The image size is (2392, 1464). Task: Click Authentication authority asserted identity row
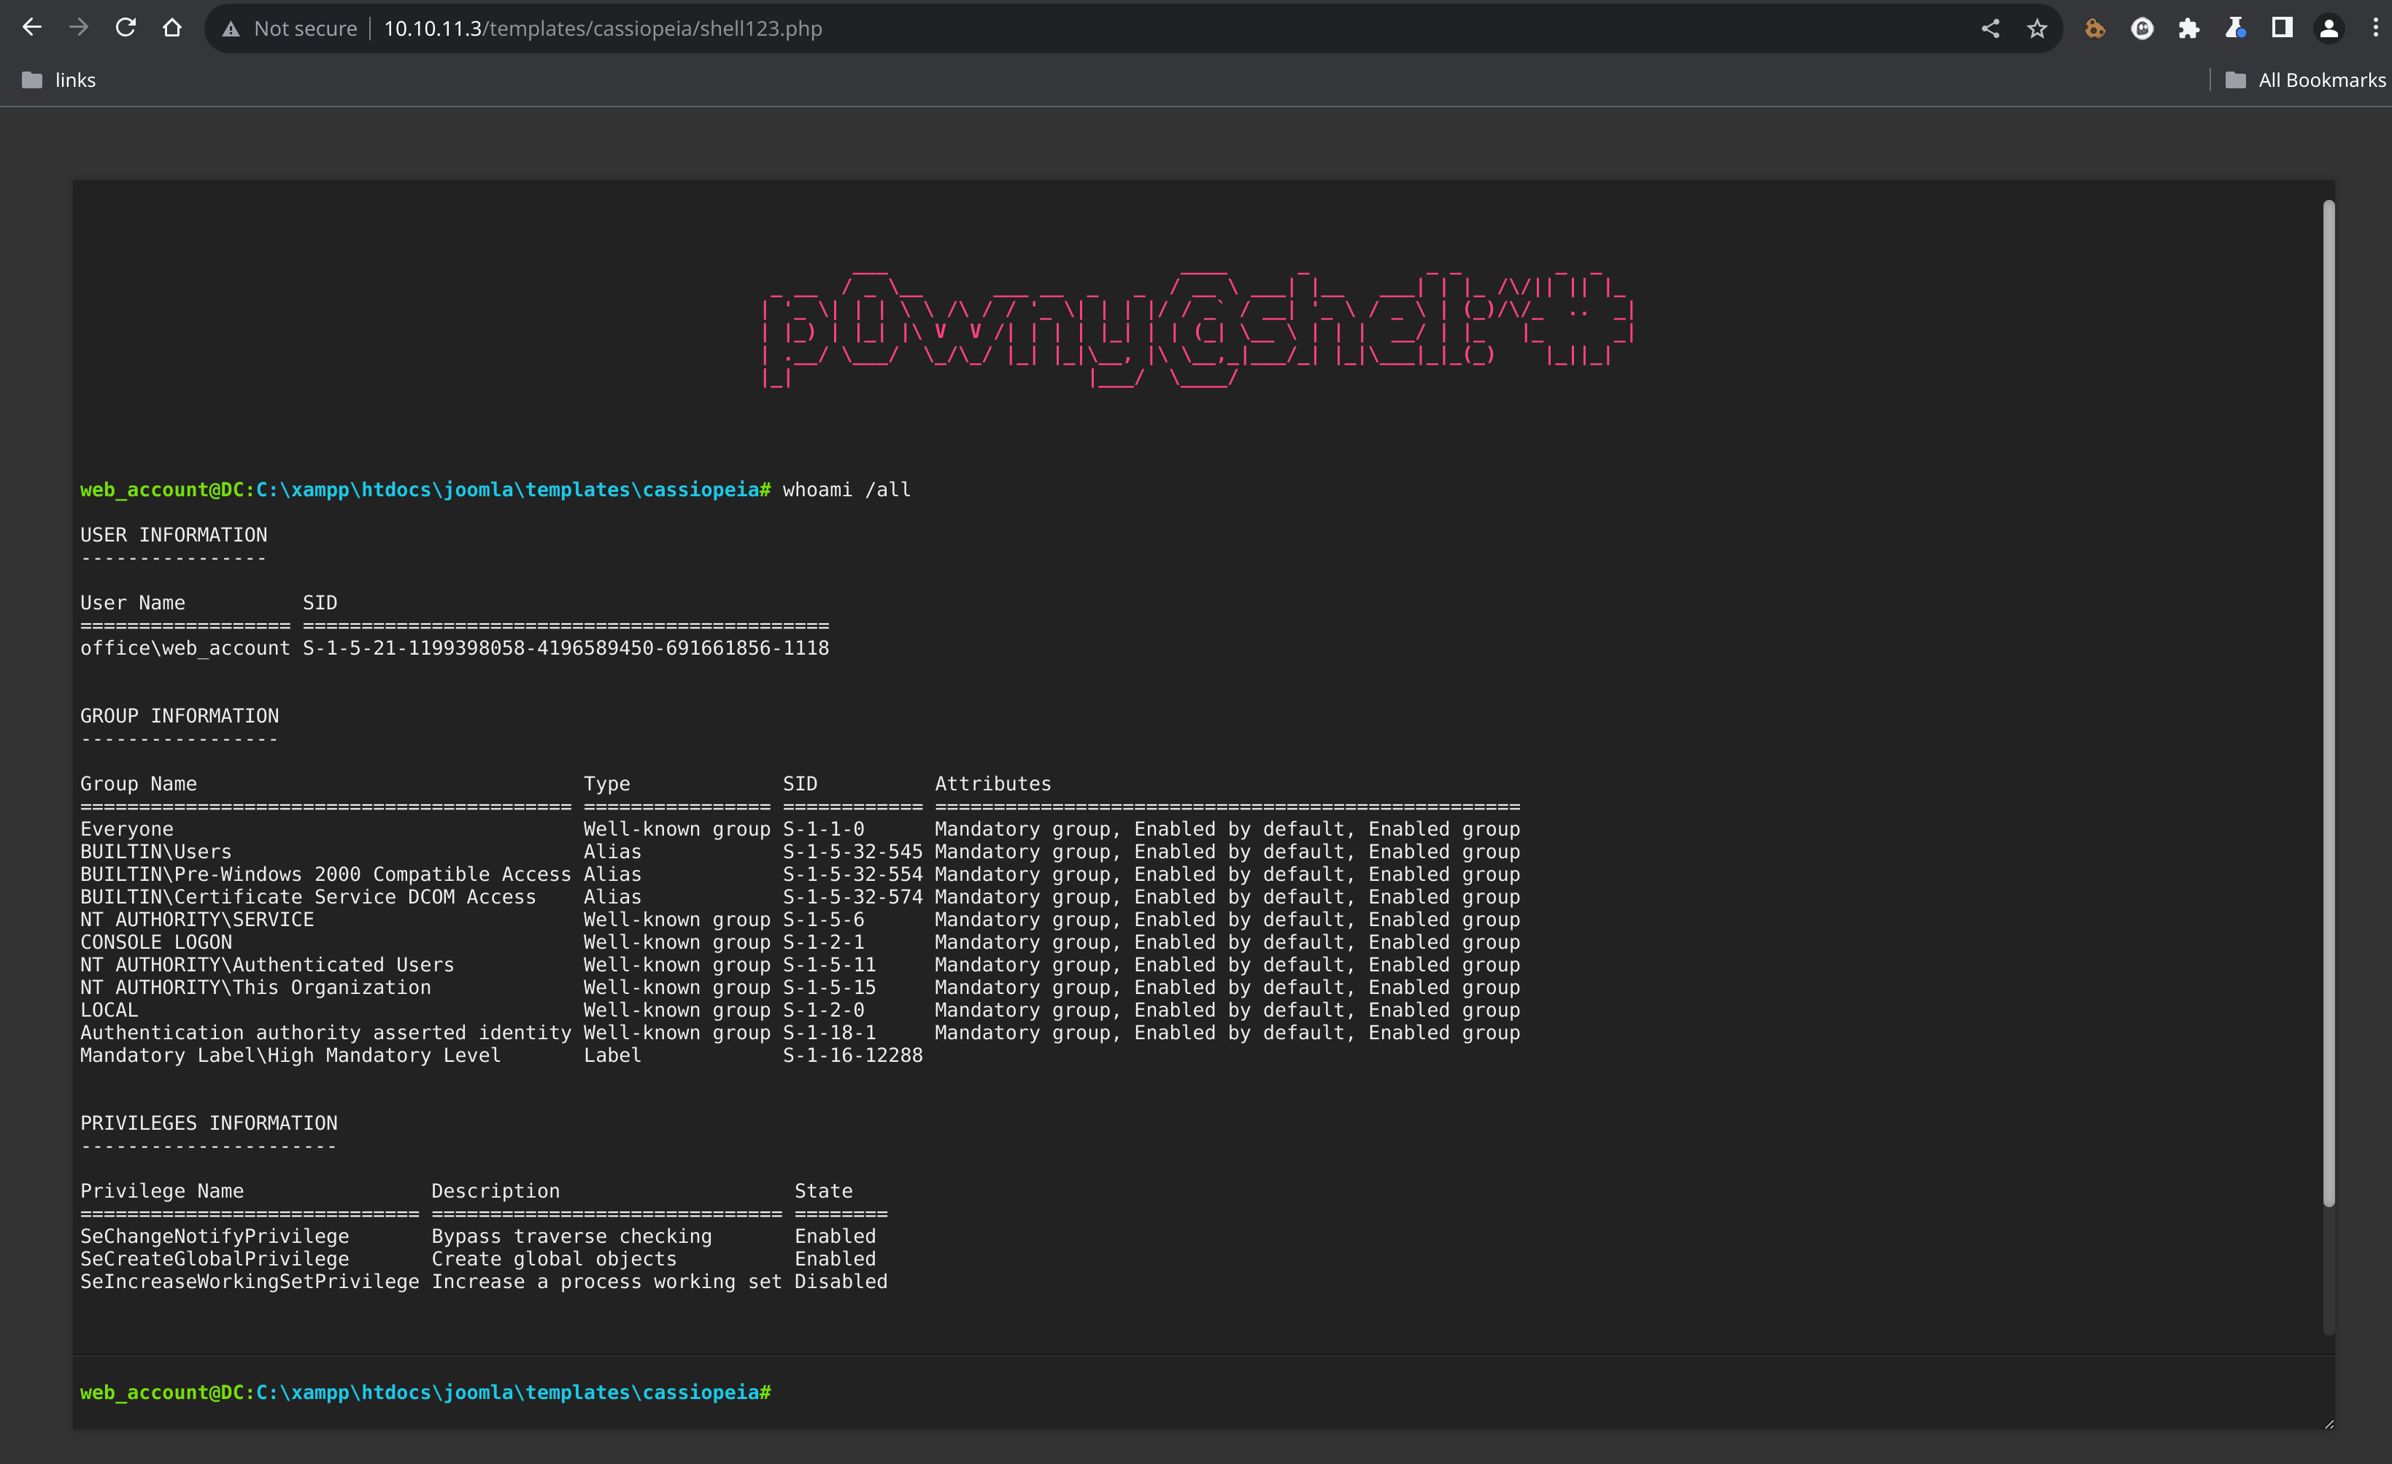pos(800,1033)
